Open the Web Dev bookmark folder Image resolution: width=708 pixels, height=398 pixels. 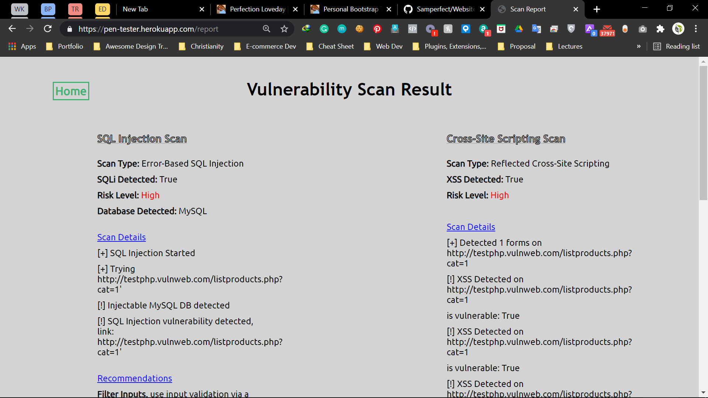click(383, 46)
